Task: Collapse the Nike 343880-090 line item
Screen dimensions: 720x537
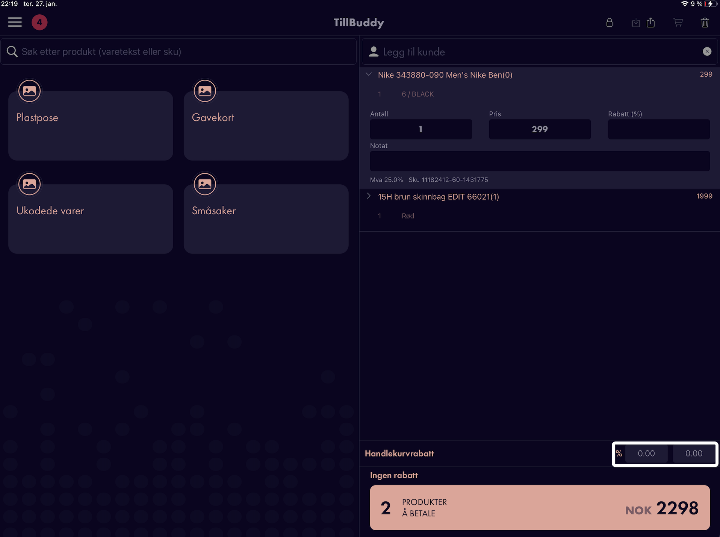Action: (x=369, y=74)
